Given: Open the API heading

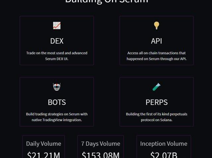Looking at the screenshot, I should (x=156, y=41).
